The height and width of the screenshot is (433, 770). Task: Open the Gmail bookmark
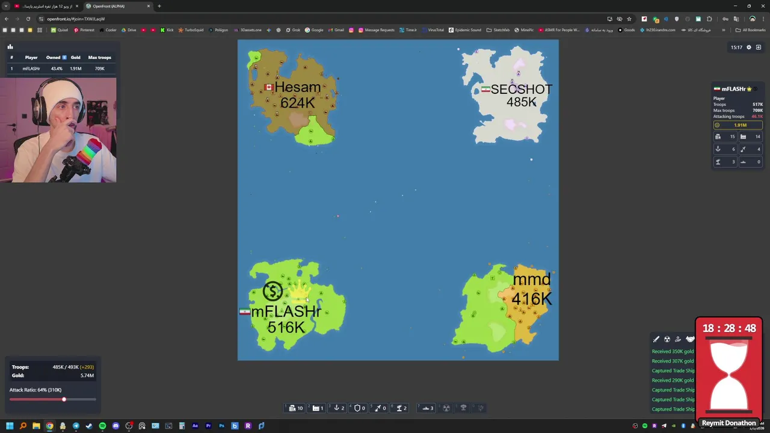coord(336,30)
